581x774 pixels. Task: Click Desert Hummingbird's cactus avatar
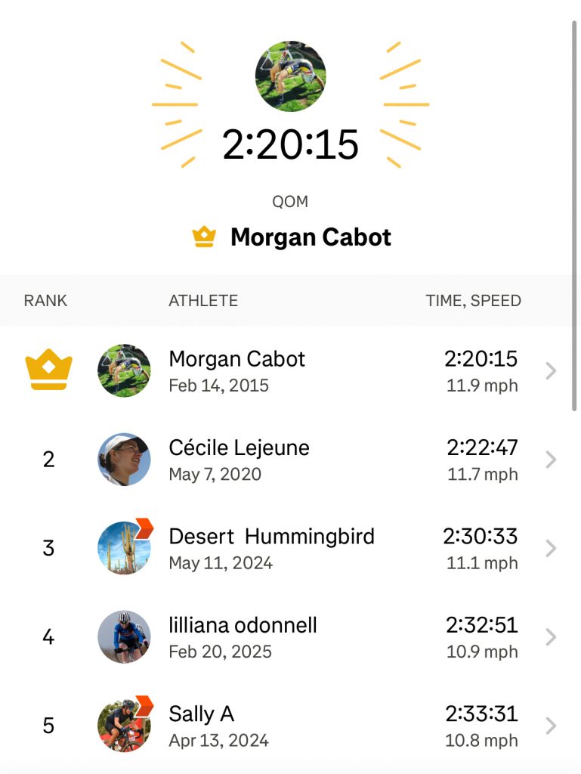click(124, 548)
